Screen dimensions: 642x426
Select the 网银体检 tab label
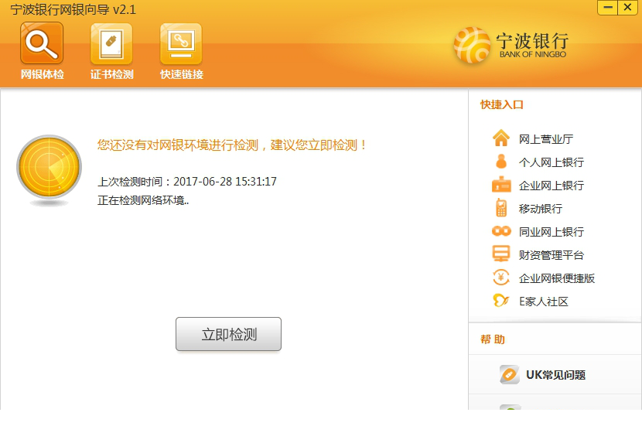[x=43, y=74]
